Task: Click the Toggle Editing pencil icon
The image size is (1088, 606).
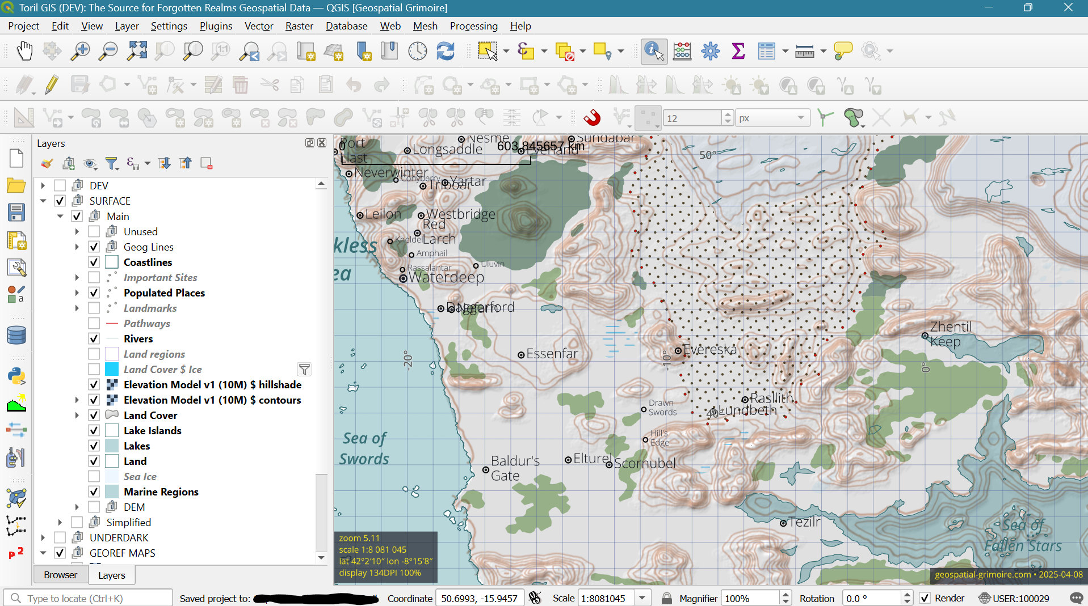Action: 52,85
